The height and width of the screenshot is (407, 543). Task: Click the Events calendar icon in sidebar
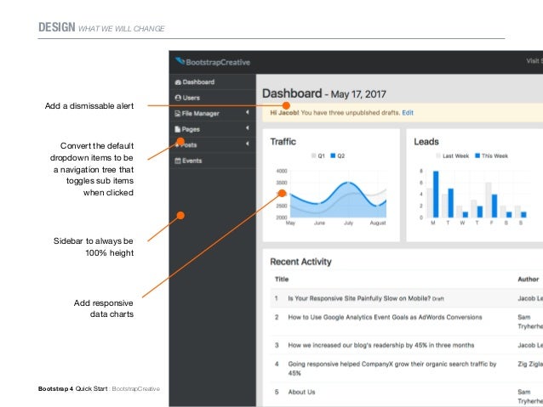click(178, 161)
